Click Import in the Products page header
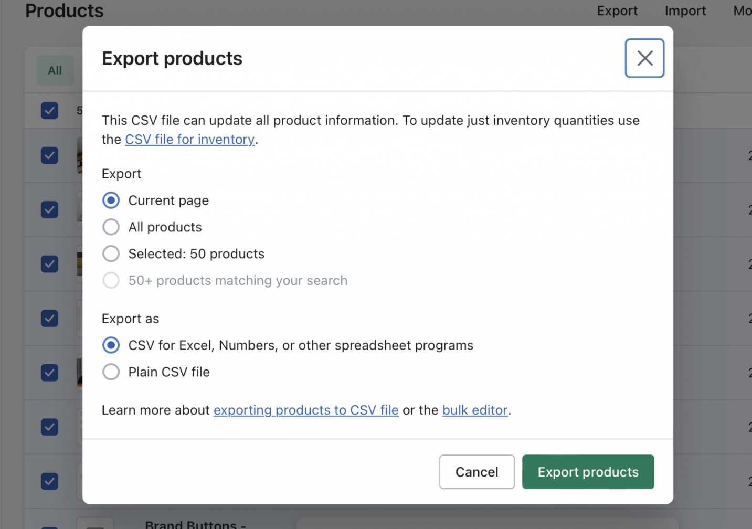The image size is (752, 529). point(685,11)
